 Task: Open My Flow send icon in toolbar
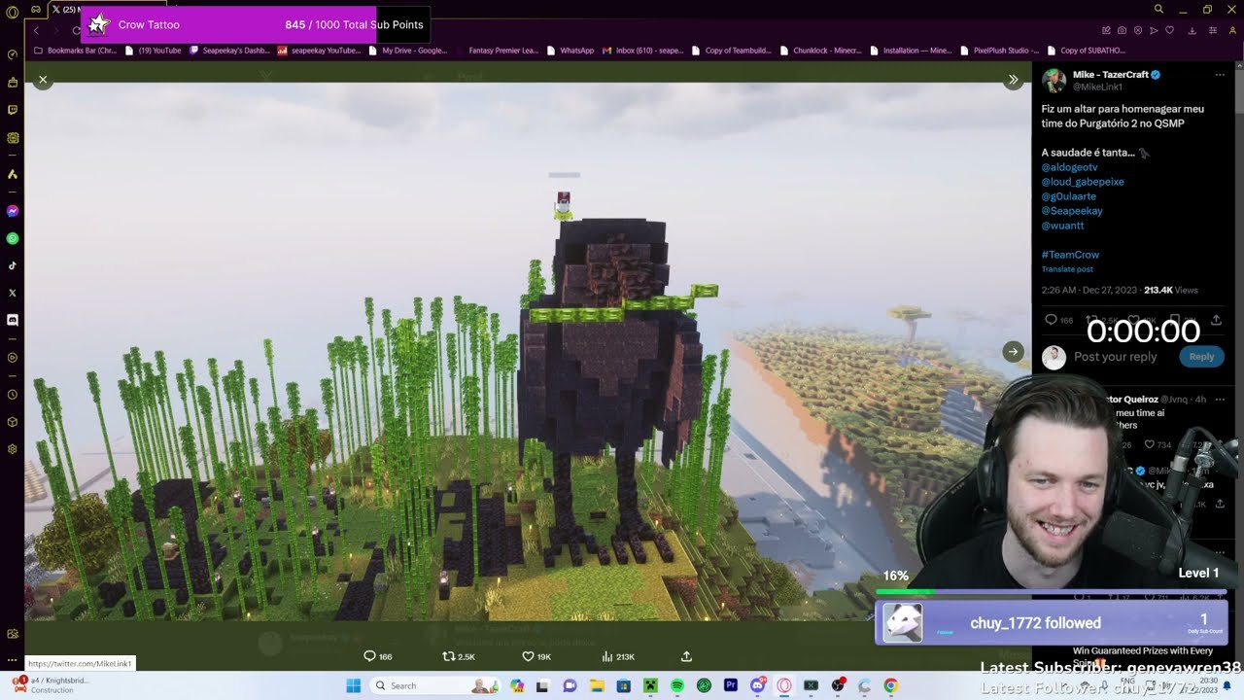[1154, 30]
